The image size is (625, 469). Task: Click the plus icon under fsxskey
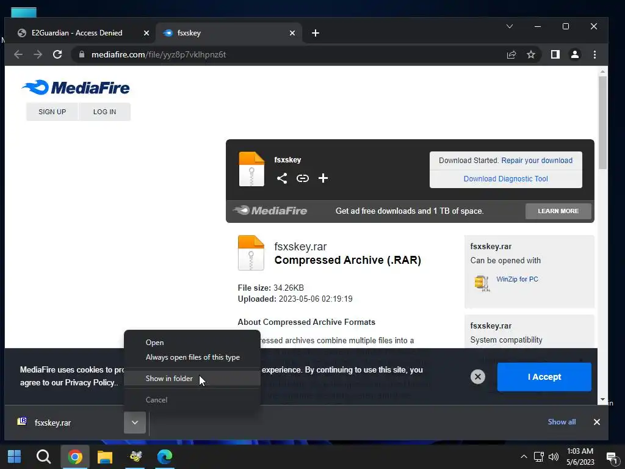coord(323,178)
